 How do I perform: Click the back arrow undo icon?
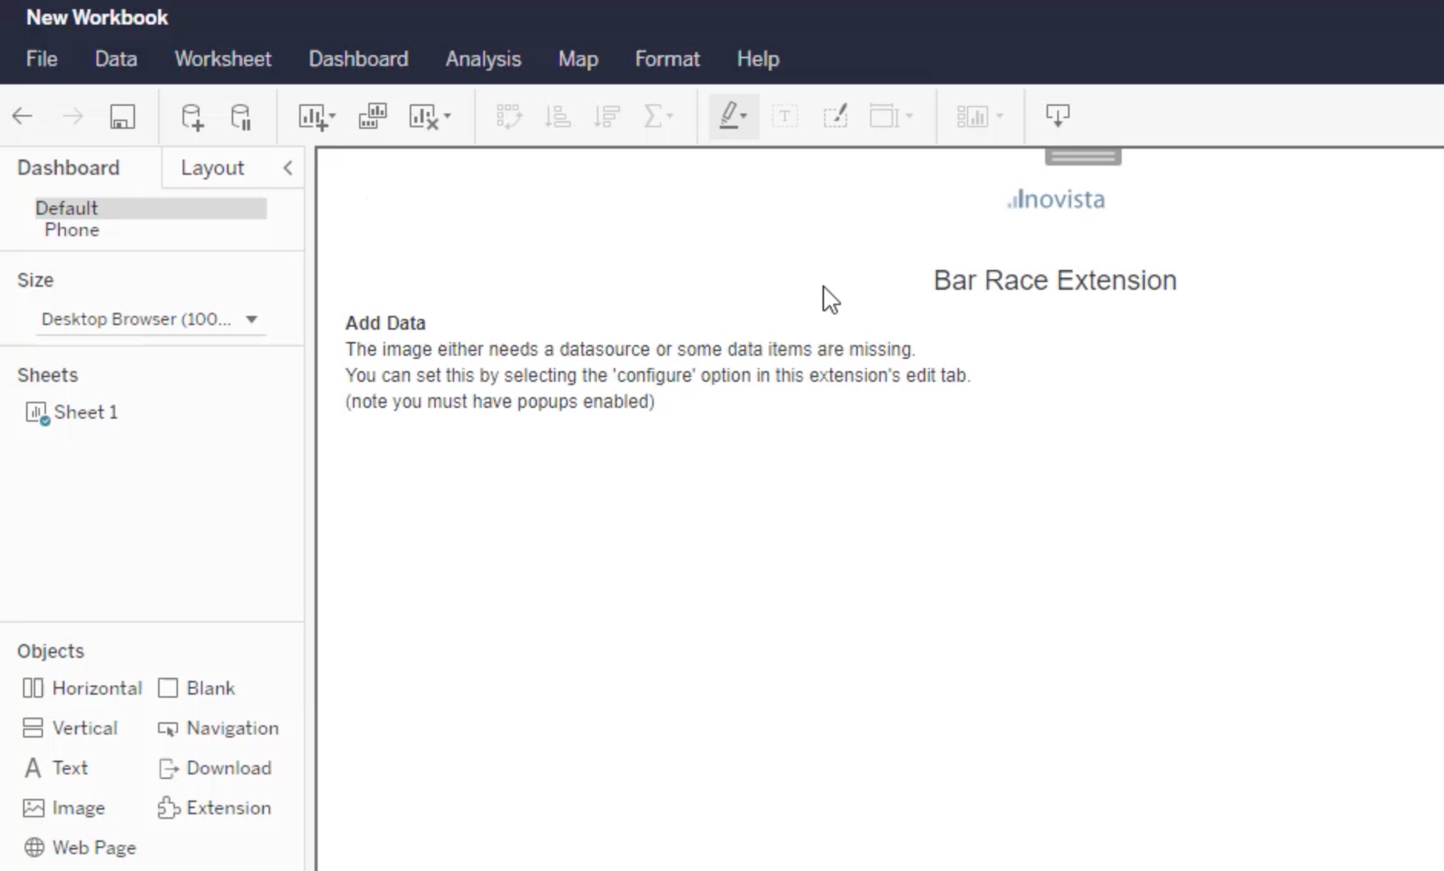coord(22,117)
